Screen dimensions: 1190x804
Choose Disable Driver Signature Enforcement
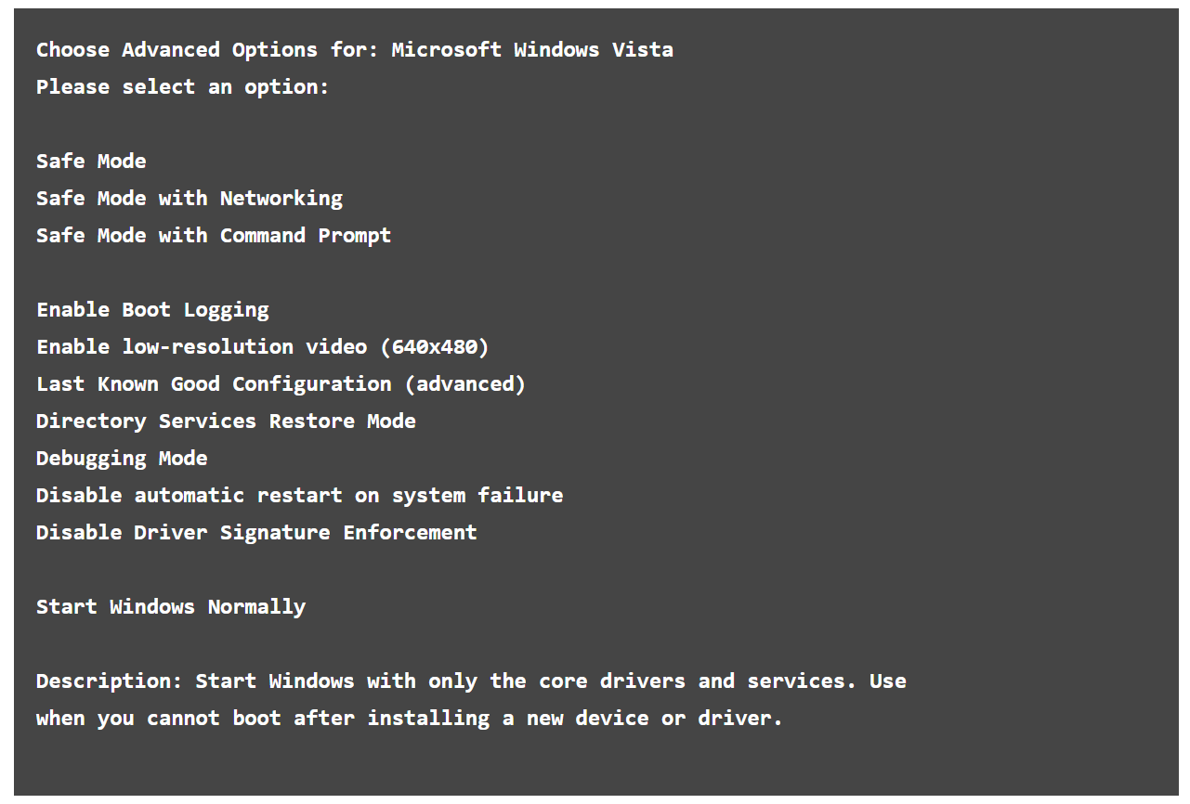(256, 533)
